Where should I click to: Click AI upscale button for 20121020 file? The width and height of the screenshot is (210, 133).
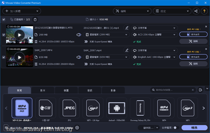(x=193, y=34)
